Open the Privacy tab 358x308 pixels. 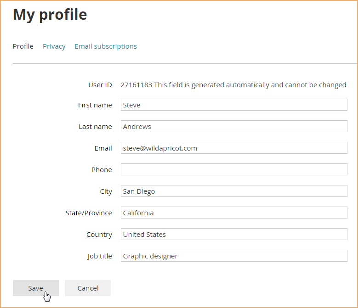54,46
